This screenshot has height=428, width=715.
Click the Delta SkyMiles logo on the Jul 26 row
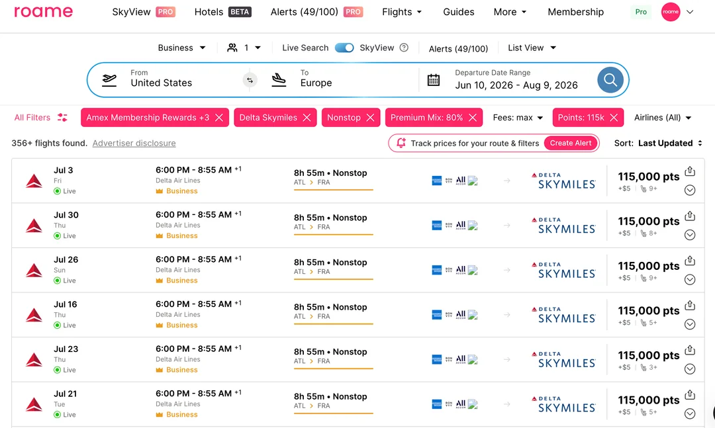coord(563,270)
